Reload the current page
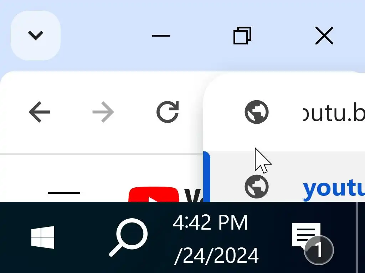Image resolution: width=365 pixels, height=273 pixels. (168, 112)
